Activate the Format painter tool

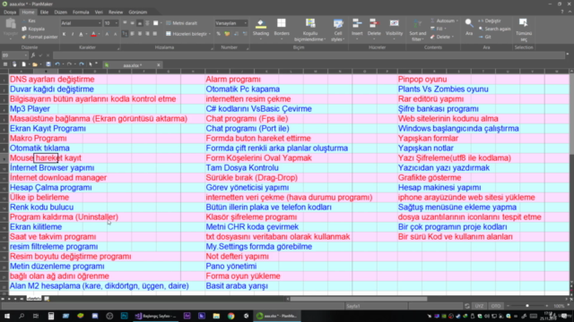click(39, 37)
